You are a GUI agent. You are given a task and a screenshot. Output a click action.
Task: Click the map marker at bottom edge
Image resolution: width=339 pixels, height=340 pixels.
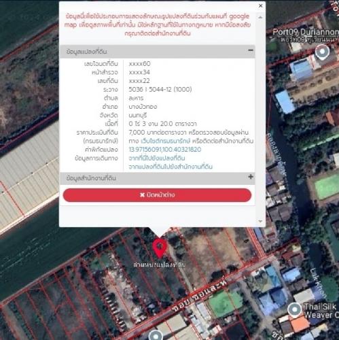point(156,335)
